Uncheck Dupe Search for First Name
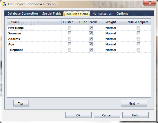Viewport: 158px width, 123px height. click(91, 28)
